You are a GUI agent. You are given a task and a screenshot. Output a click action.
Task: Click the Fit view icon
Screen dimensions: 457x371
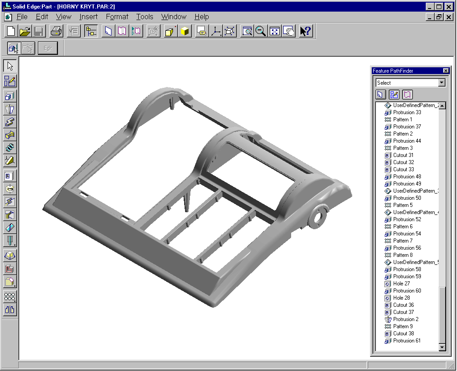pyautogui.click(x=274, y=31)
